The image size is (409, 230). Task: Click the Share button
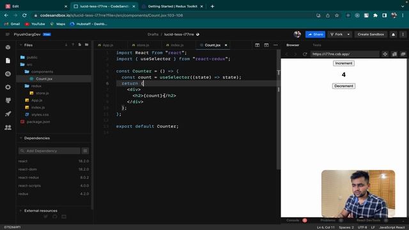tap(315, 34)
